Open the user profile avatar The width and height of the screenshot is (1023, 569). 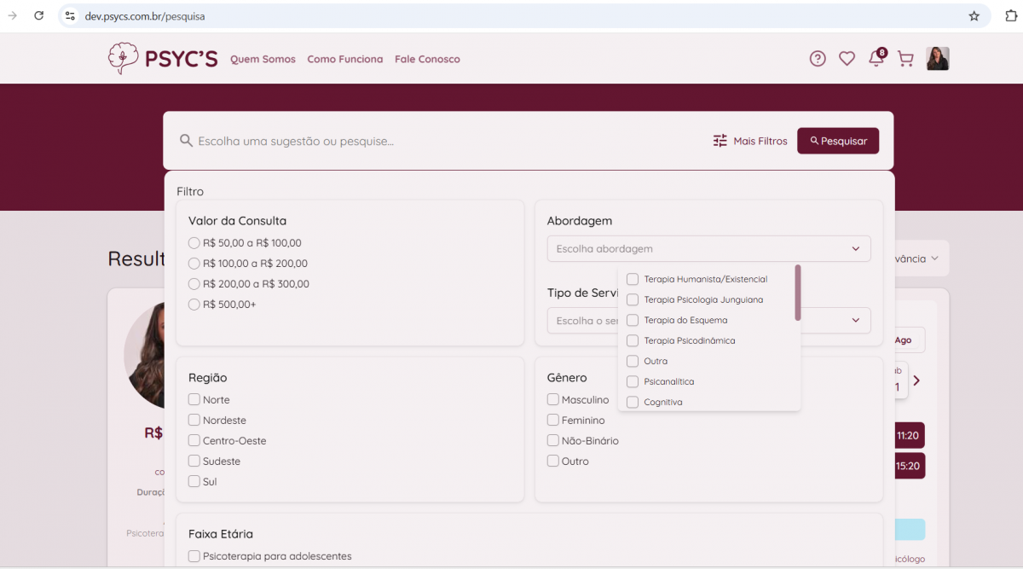tap(938, 59)
